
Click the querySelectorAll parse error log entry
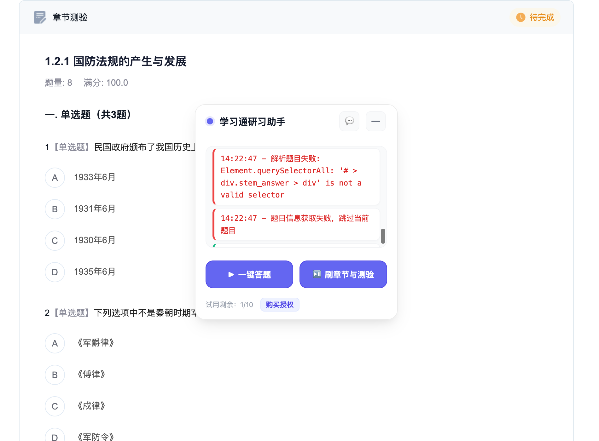coord(296,177)
